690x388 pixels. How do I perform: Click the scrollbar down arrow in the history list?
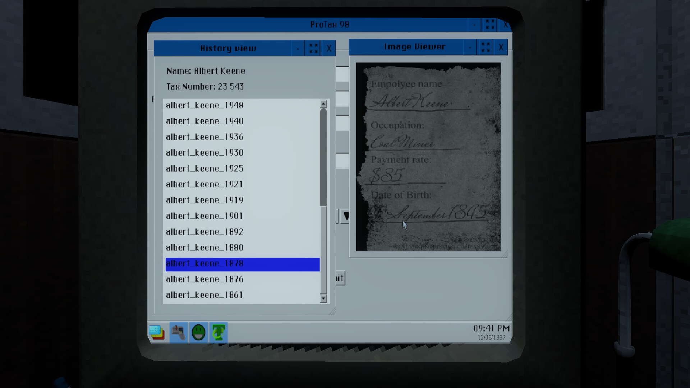tap(324, 299)
